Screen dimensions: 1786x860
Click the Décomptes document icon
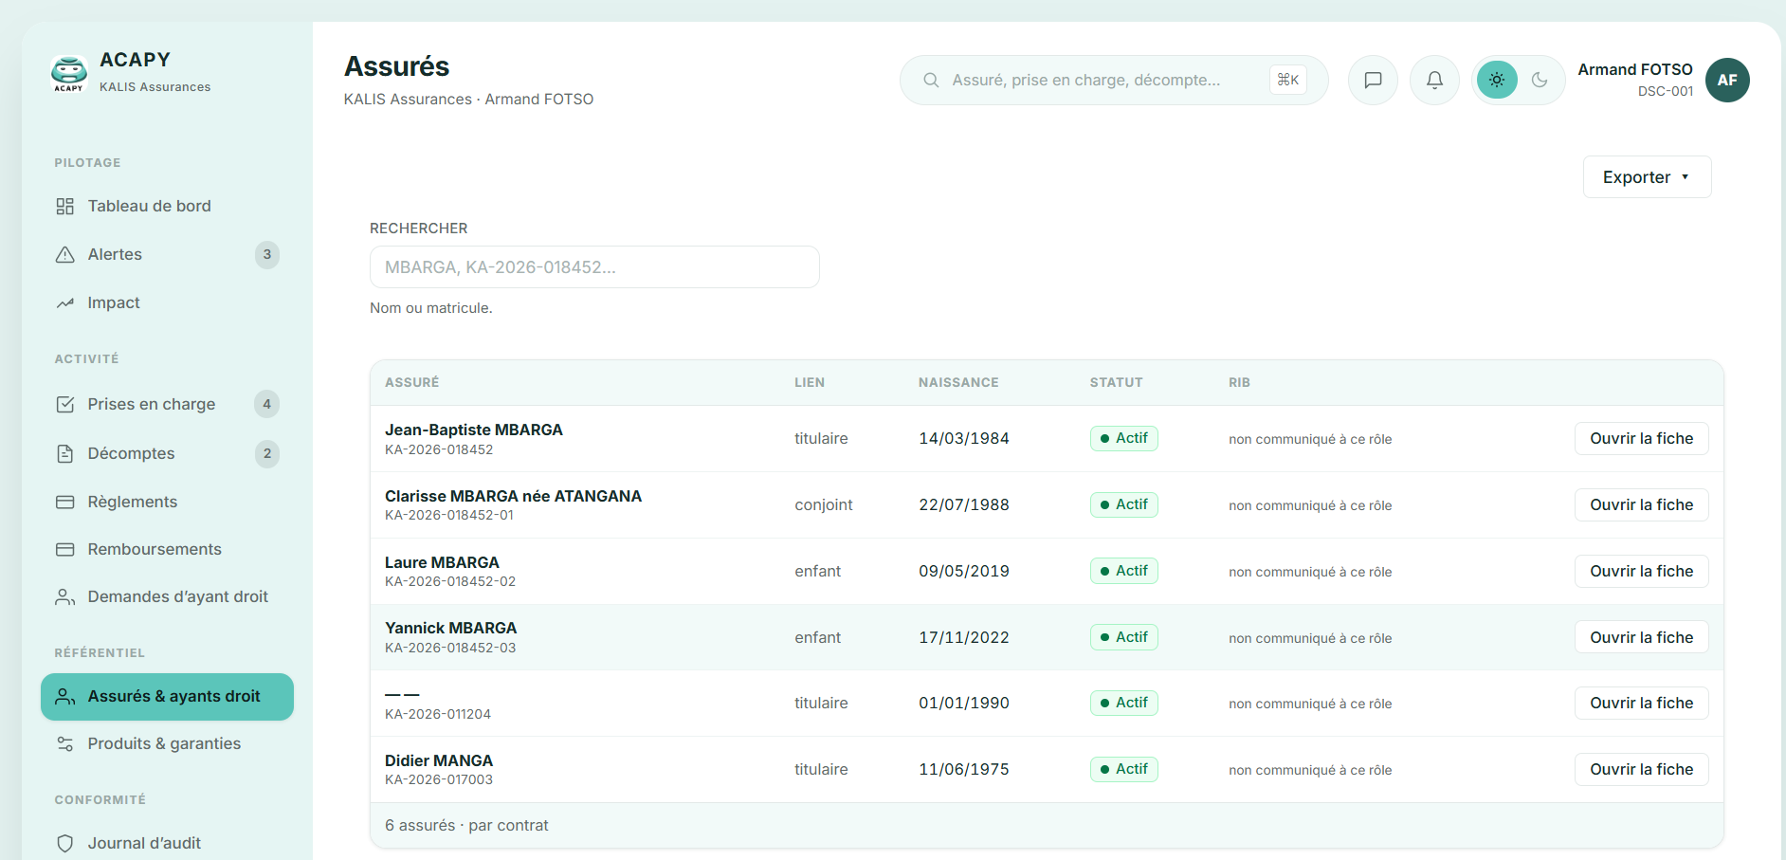[x=64, y=454]
